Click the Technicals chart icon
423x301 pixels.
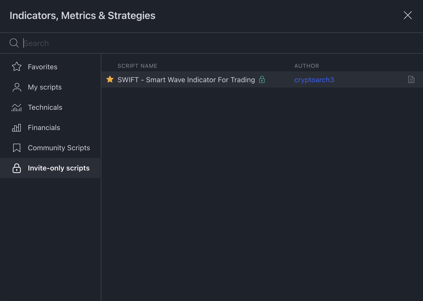16,107
